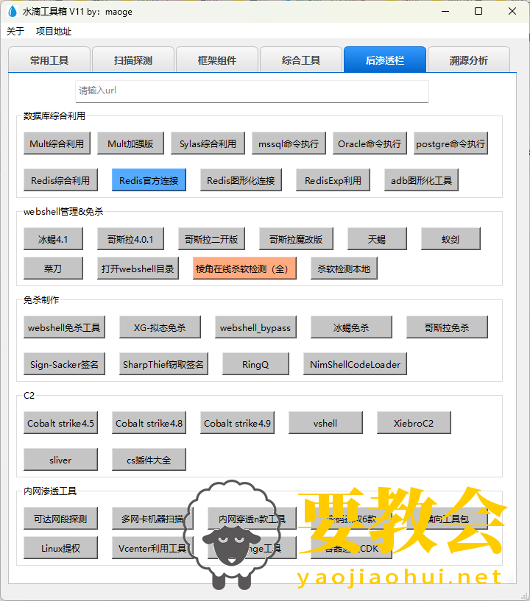Launch RingQ button
Screen dimensions: 530x601
255,364
